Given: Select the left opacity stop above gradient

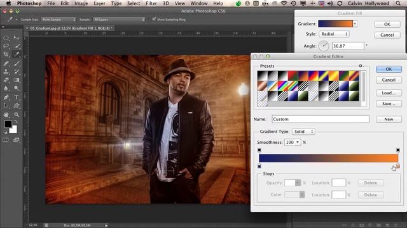Looking at the screenshot, I should click(259, 151).
